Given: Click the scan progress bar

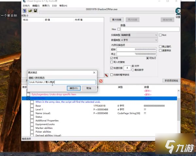Looking at the screenshot, I should pos(106,12).
